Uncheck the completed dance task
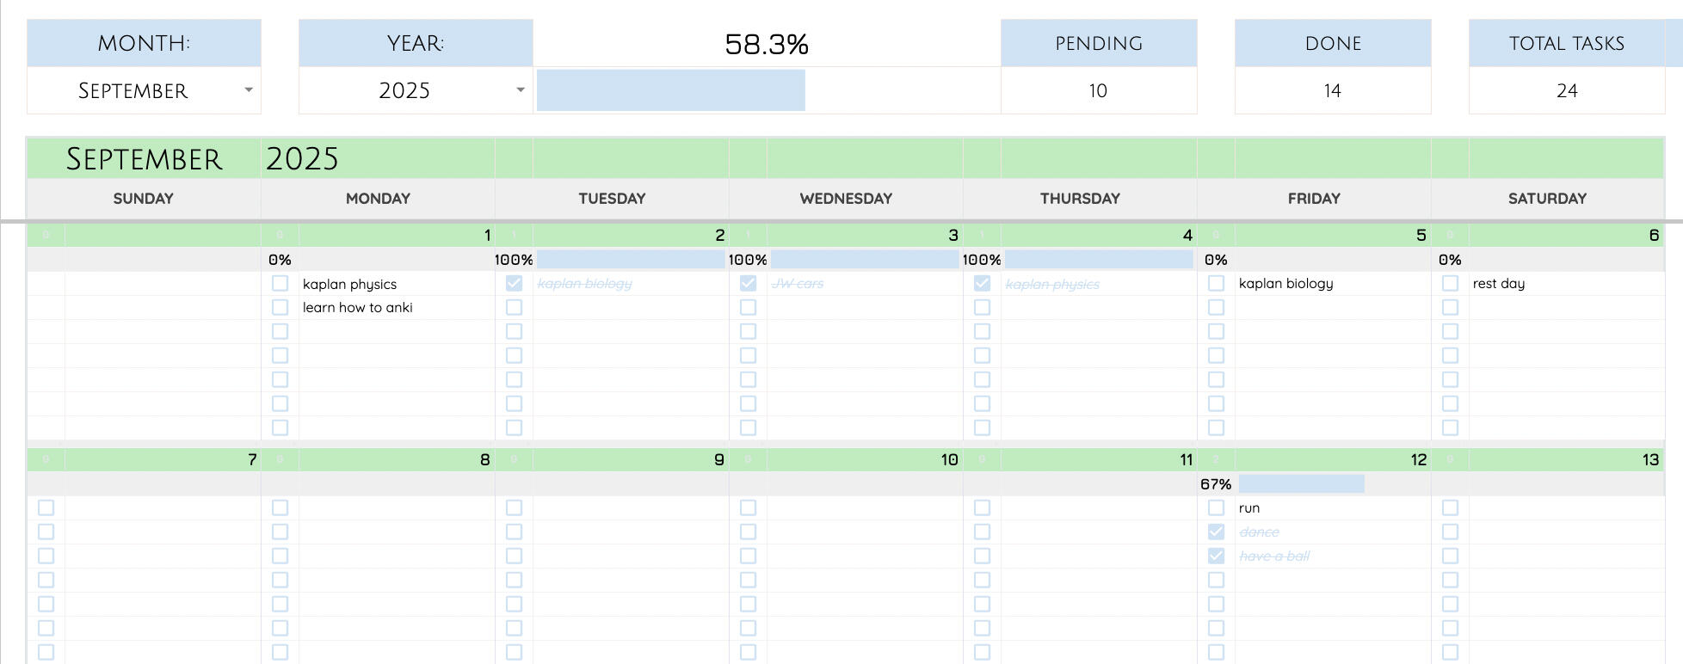 1216,532
